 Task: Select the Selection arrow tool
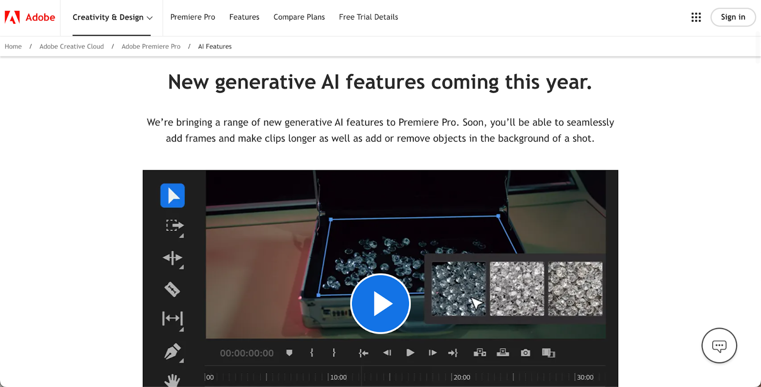pyautogui.click(x=173, y=195)
